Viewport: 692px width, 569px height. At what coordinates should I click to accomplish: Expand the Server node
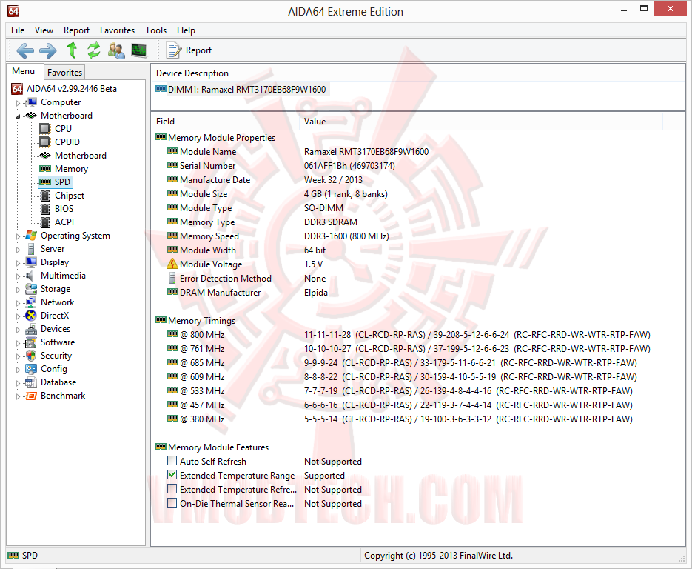(x=18, y=250)
